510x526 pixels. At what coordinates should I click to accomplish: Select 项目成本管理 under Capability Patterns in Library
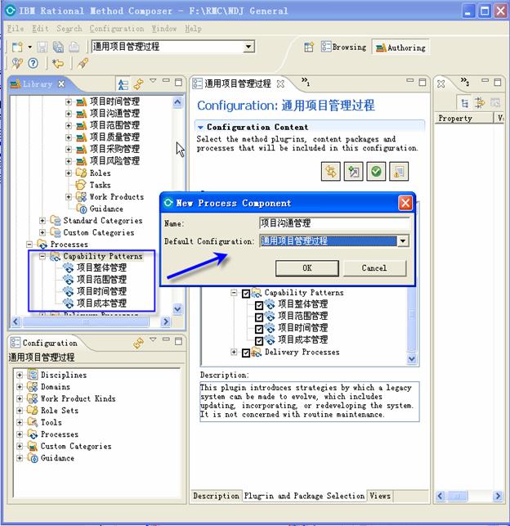point(101,303)
